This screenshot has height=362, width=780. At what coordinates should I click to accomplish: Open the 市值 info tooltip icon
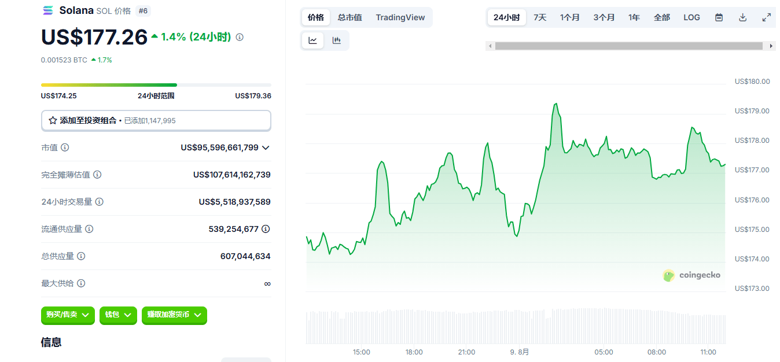click(65, 147)
